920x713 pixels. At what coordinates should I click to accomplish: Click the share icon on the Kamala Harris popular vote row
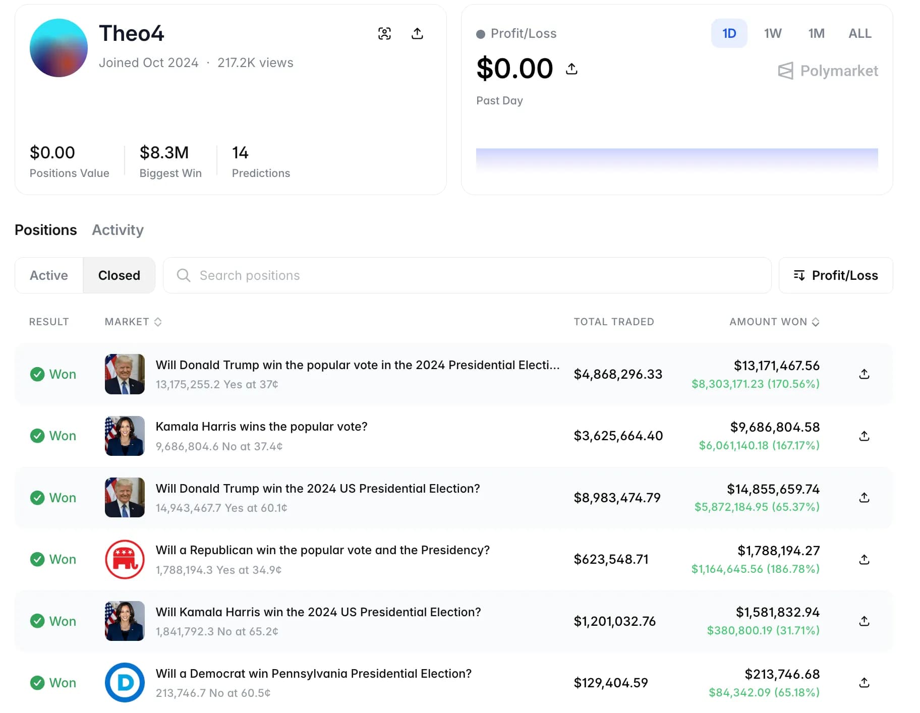[865, 436]
